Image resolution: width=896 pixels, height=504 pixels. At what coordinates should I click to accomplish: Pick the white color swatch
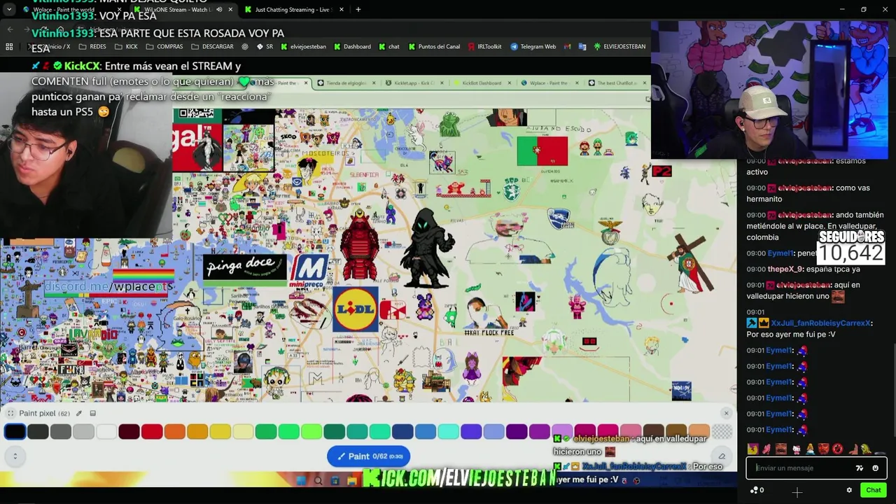[106, 432]
